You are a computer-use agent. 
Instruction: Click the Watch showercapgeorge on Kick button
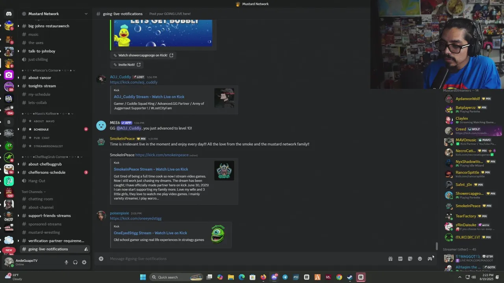pos(143,55)
